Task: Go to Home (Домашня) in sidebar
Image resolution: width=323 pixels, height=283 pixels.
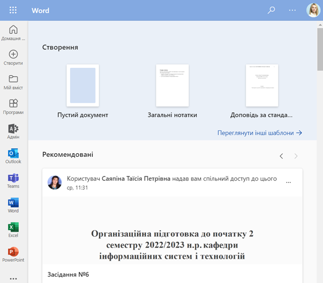Action: [13, 32]
